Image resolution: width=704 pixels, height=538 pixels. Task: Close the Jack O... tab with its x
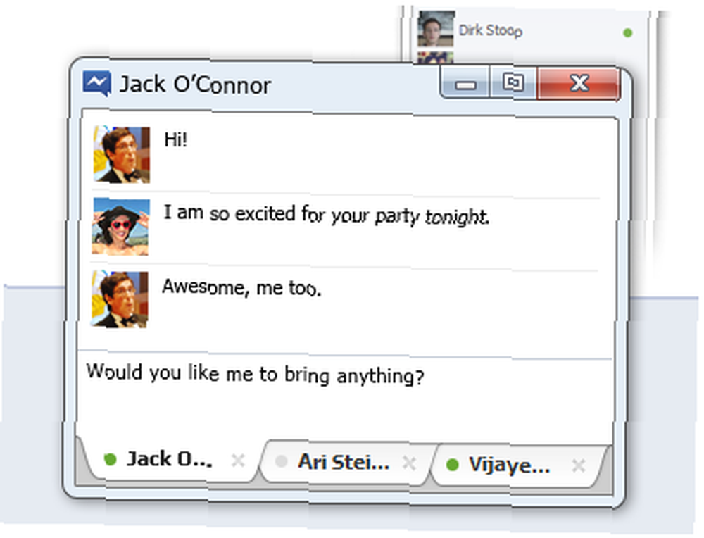click(238, 461)
